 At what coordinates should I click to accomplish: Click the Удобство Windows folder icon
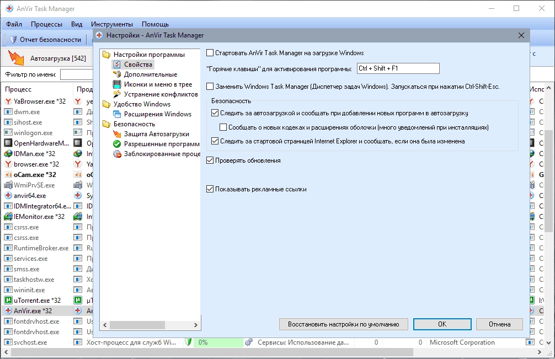(x=106, y=104)
